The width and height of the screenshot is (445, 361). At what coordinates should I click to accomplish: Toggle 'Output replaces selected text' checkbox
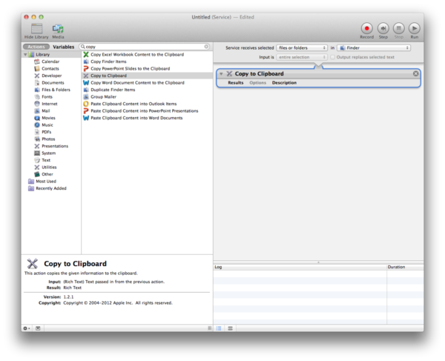pos(332,57)
